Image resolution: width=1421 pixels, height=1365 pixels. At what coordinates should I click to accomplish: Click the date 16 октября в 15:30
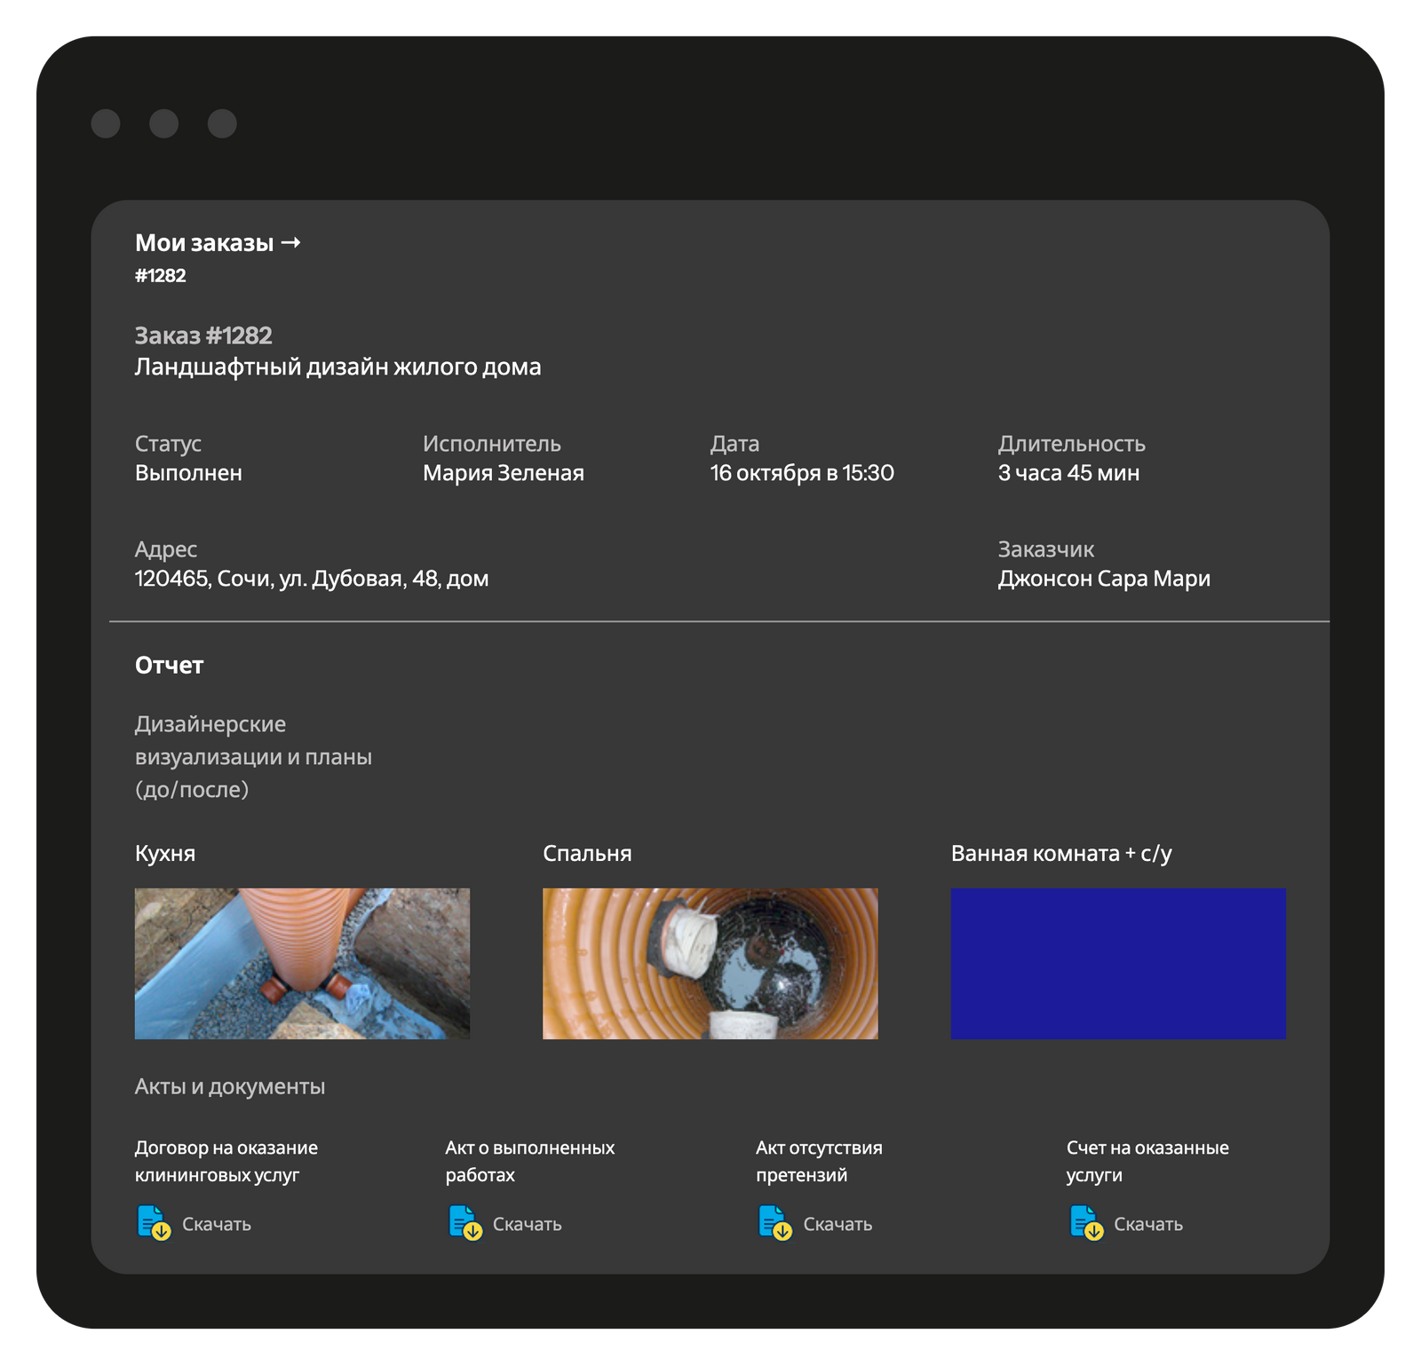tap(802, 473)
